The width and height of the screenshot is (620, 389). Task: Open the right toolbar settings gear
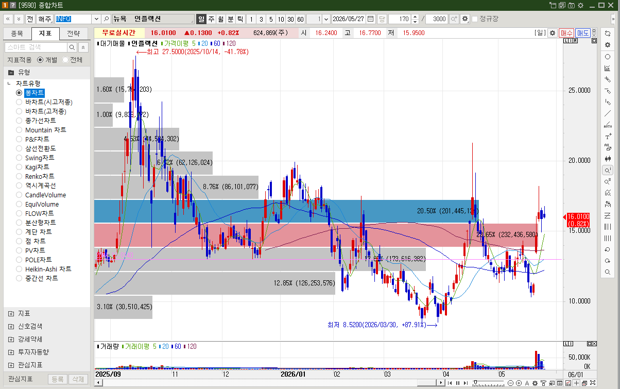pos(608,45)
